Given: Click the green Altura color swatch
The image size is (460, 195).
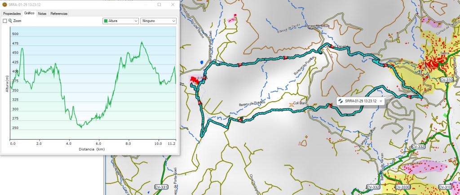Looking at the screenshot, I should coord(106,21).
